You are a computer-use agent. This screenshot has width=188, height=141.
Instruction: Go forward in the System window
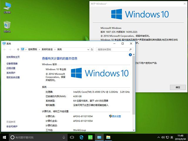tap(10, 50)
